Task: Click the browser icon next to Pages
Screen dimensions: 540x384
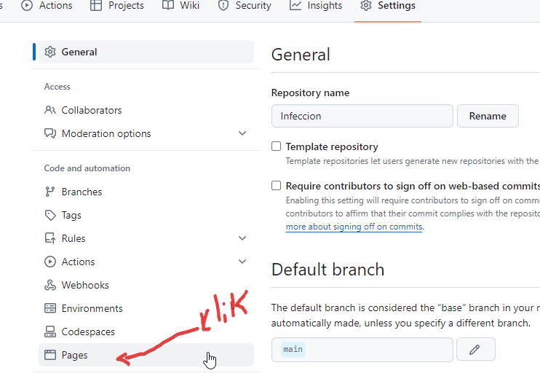Action: click(50, 355)
